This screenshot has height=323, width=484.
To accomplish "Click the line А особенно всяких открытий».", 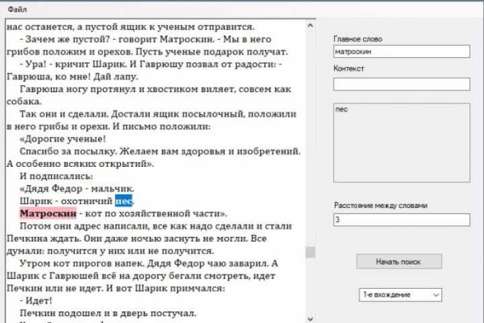I will pyautogui.click(x=80, y=164).
